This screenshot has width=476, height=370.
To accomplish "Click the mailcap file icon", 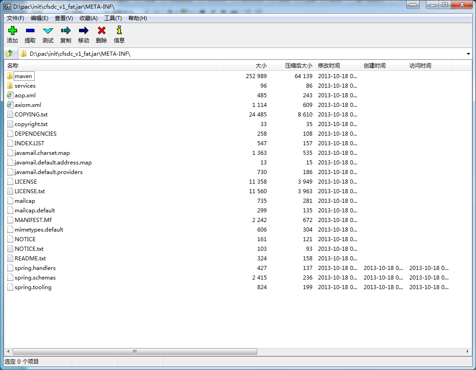I will point(10,201).
